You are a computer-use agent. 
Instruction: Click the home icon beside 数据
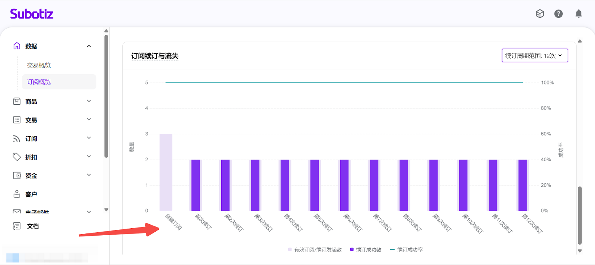[x=17, y=46]
